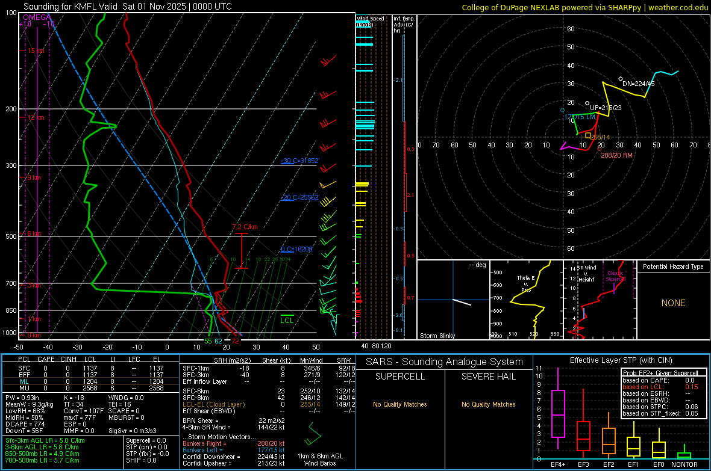
Task: Click the blue 'Bunkers Left =' label
Action: (202, 450)
